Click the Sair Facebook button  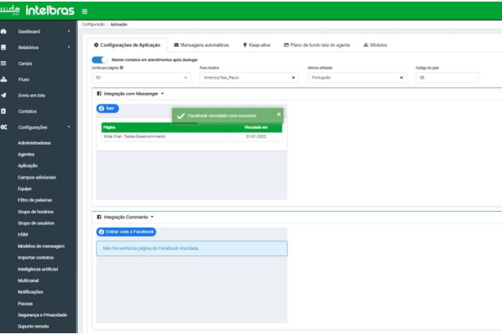pyautogui.click(x=108, y=109)
